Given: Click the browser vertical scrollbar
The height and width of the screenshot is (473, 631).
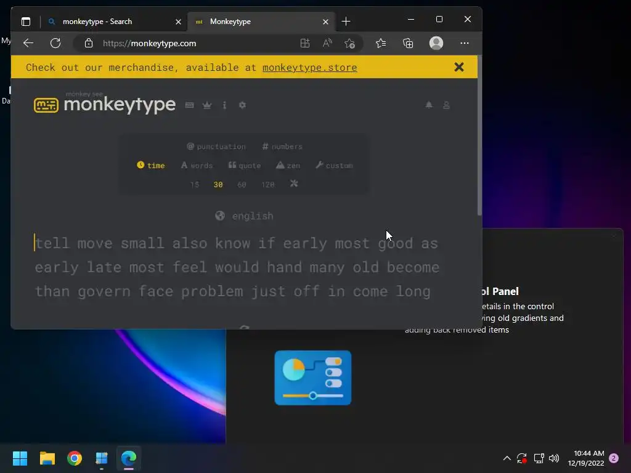Looking at the screenshot, I should click(479, 137).
